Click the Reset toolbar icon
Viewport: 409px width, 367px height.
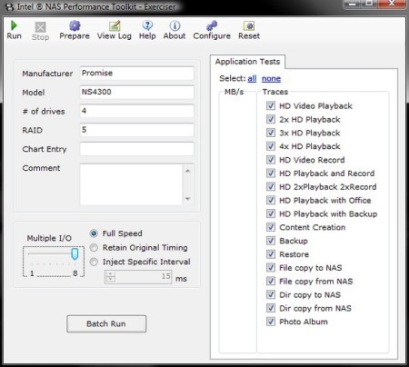(x=249, y=25)
